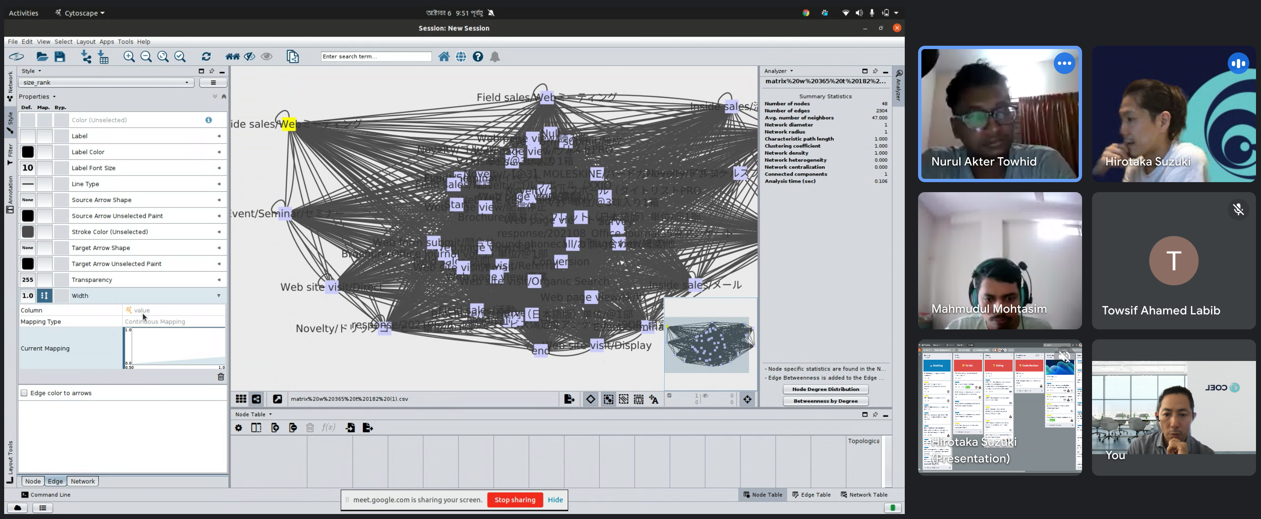Collapse the Width property mapping arrow

pos(219,295)
